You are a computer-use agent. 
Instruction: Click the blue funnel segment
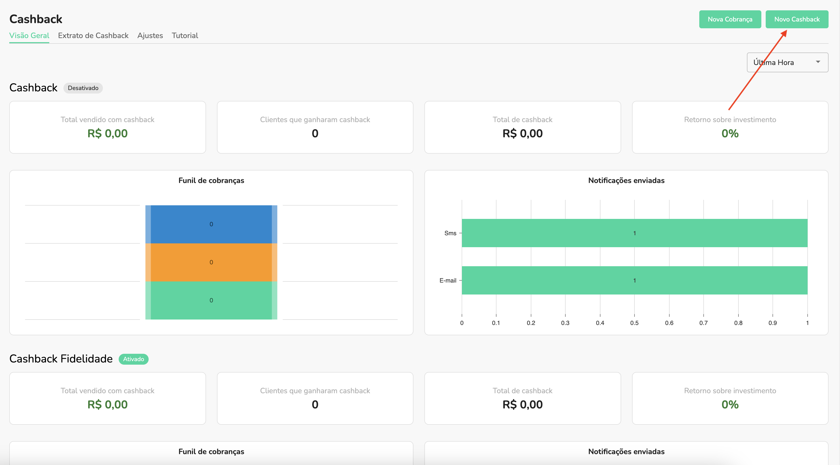coord(211,224)
